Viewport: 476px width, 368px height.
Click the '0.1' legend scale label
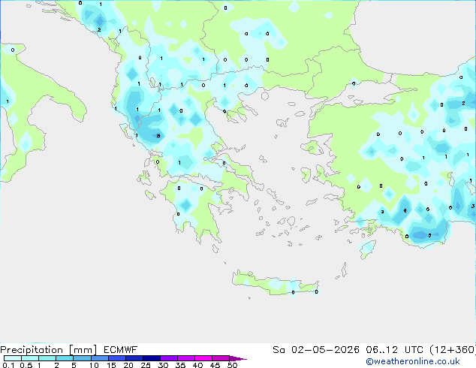coord(8,365)
